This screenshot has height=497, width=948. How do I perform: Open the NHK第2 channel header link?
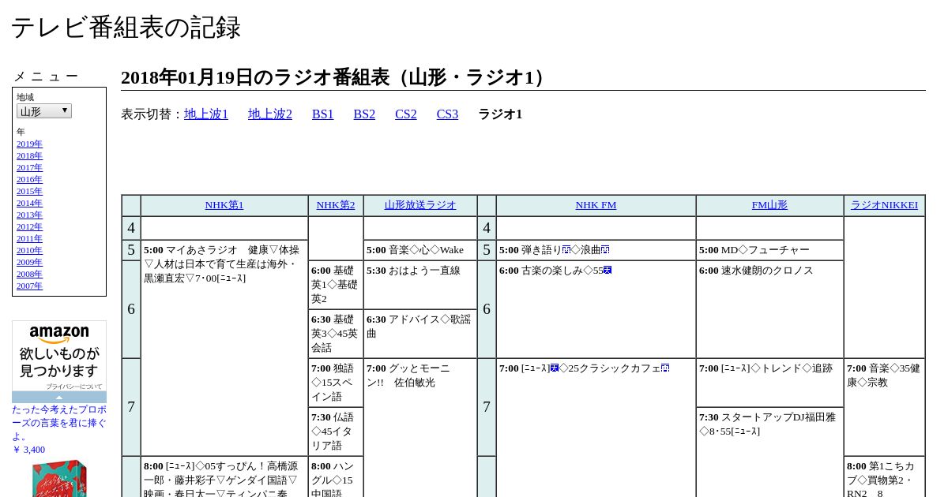(x=336, y=205)
